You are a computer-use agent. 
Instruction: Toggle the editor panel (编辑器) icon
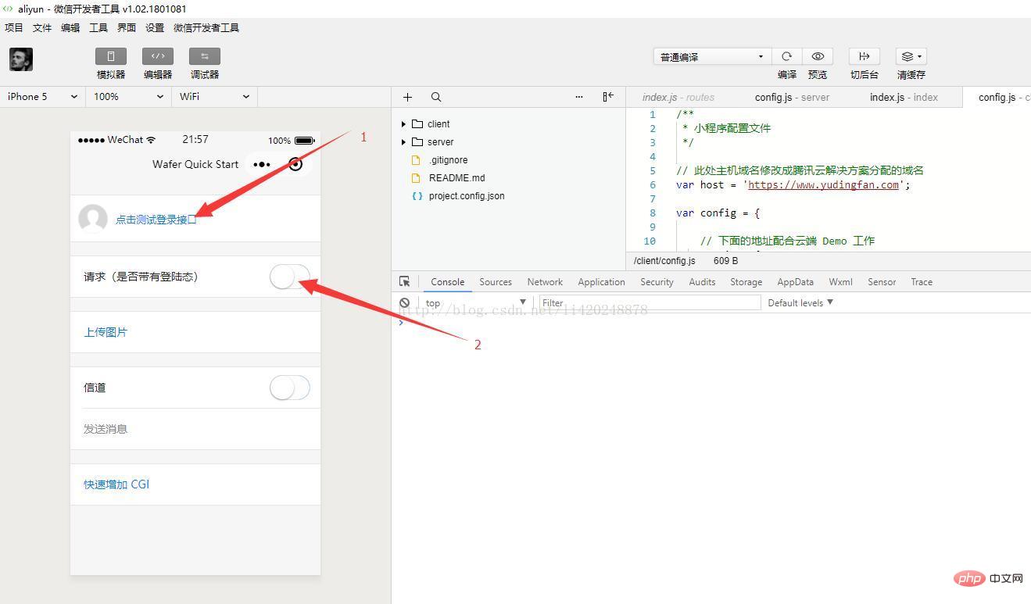point(158,56)
